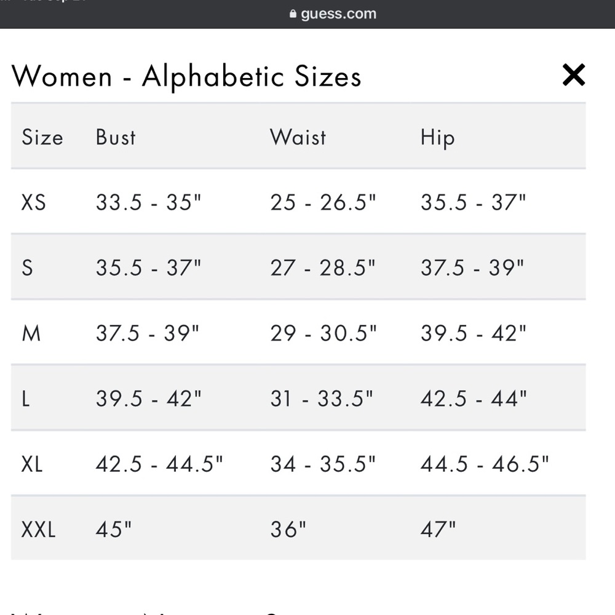Select the guess.com address bar

(x=333, y=14)
